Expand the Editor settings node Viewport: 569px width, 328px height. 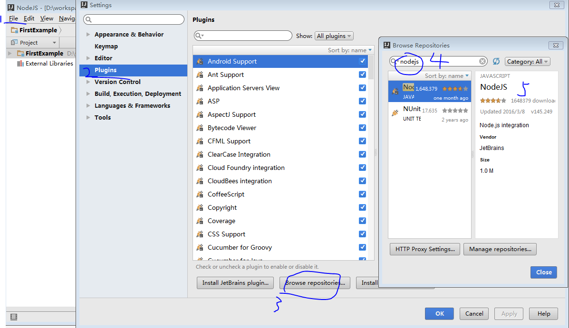(x=88, y=58)
